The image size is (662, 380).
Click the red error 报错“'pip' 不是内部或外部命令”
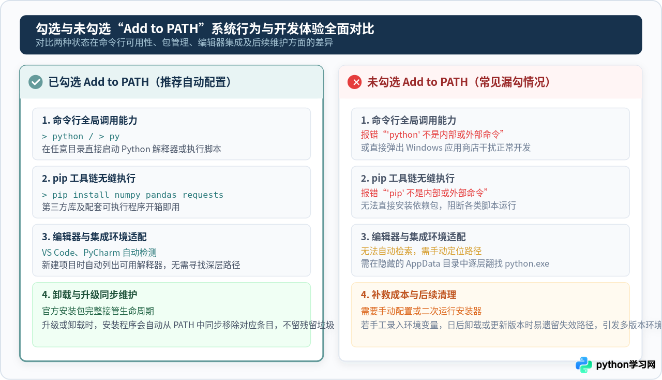425,193
